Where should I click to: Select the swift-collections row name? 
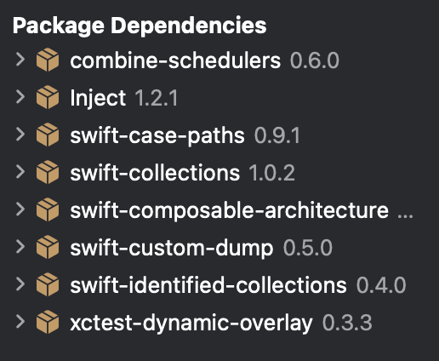point(155,173)
